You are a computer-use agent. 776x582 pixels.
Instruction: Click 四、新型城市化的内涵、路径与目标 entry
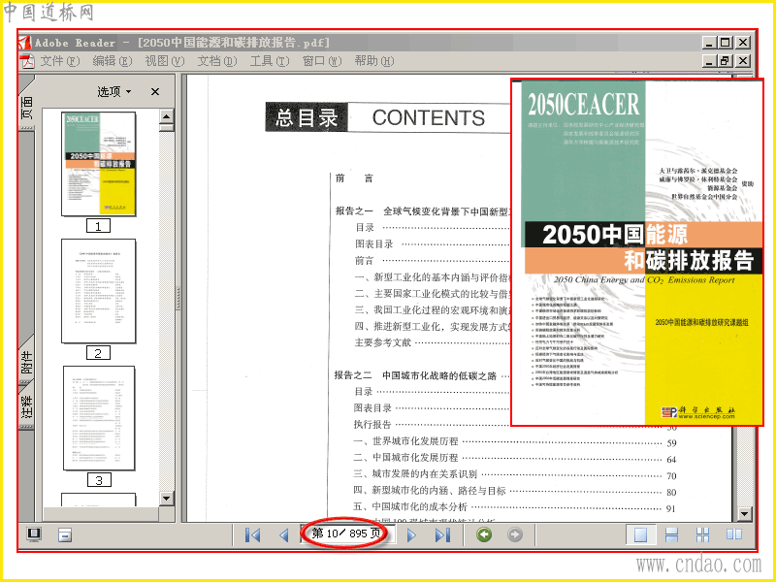pos(430,491)
